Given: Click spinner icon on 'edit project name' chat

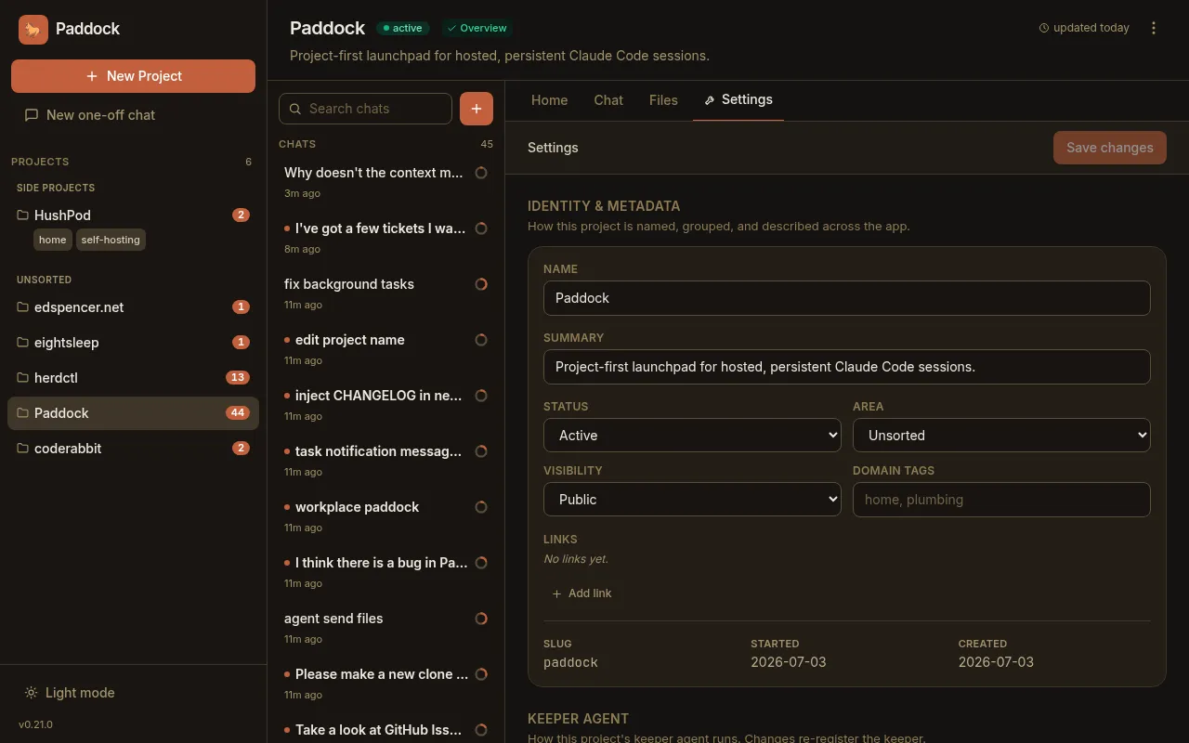Looking at the screenshot, I should pyautogui.click(x=481, y=340).
